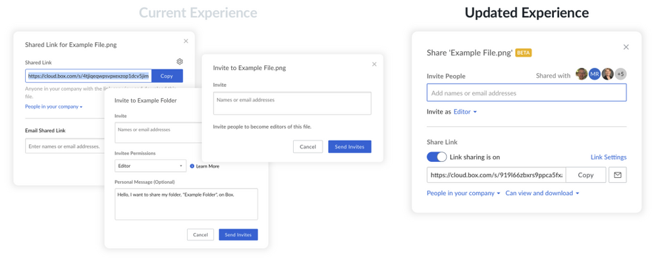Open the MR collaborator avatar

point(595,74)
